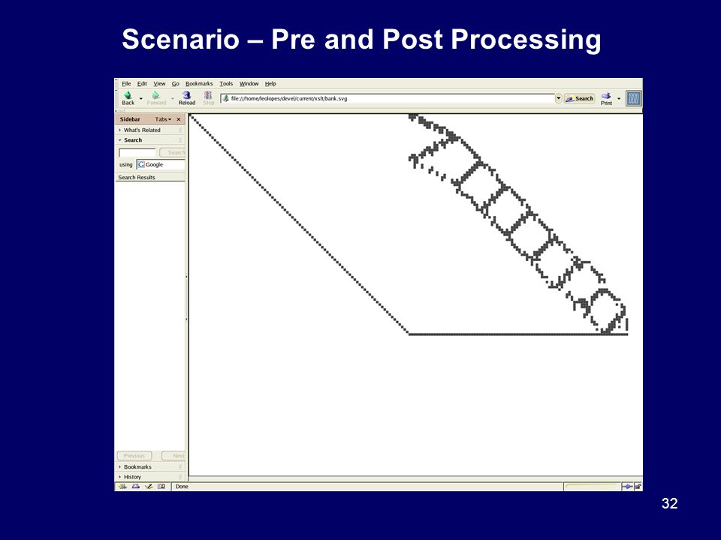Open the Edit menu
721x540 pixels.
142,83
